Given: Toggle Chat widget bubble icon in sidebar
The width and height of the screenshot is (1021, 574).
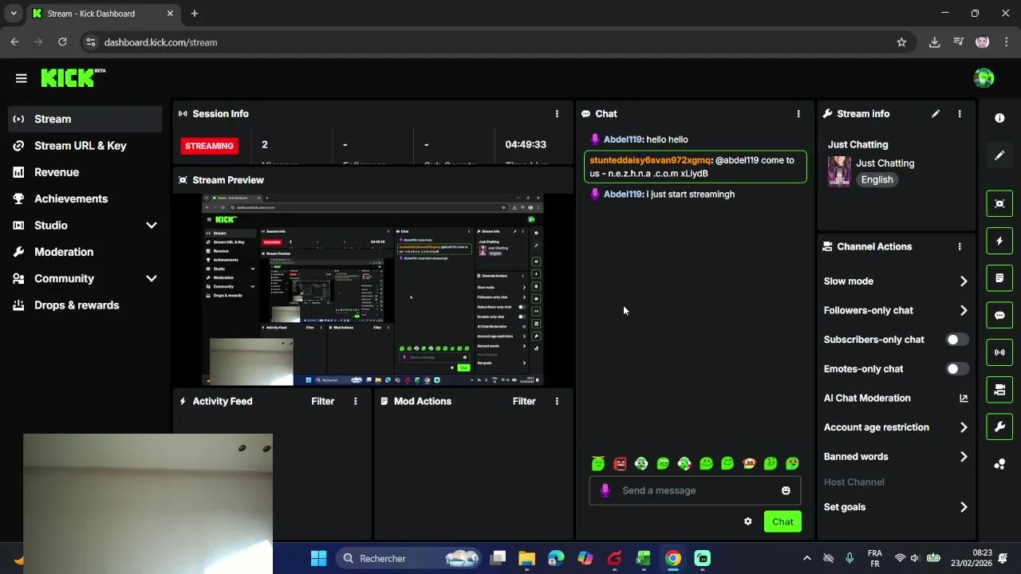Looking at the screenshot, I should (999, 315).
